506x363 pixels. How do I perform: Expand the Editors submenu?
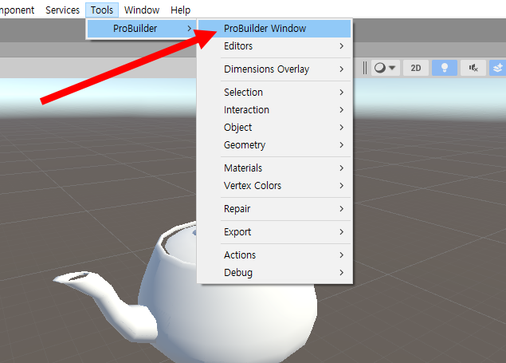tap(274, 45)
